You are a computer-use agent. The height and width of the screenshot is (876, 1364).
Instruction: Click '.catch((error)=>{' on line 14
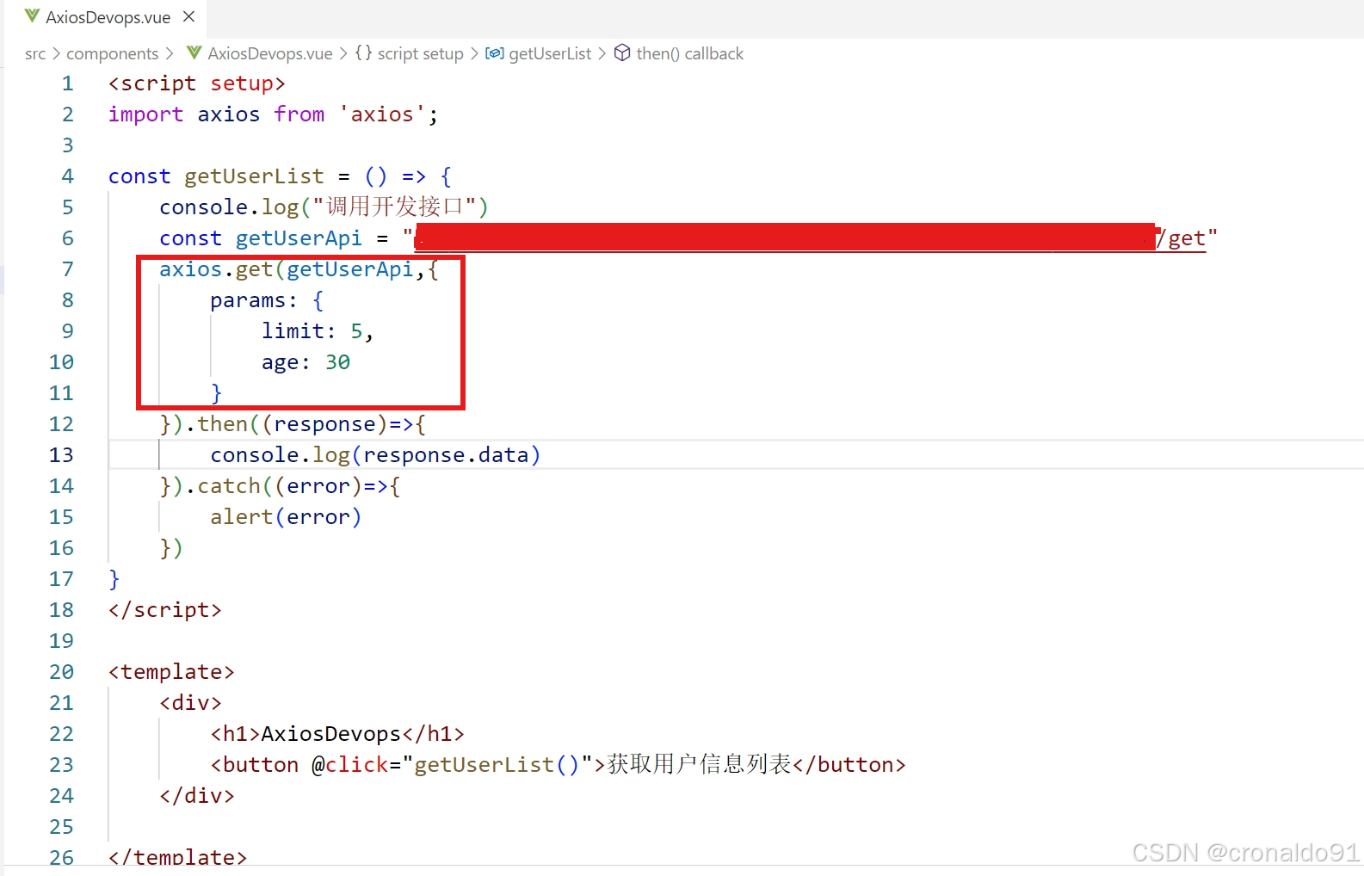coord(293,486)
